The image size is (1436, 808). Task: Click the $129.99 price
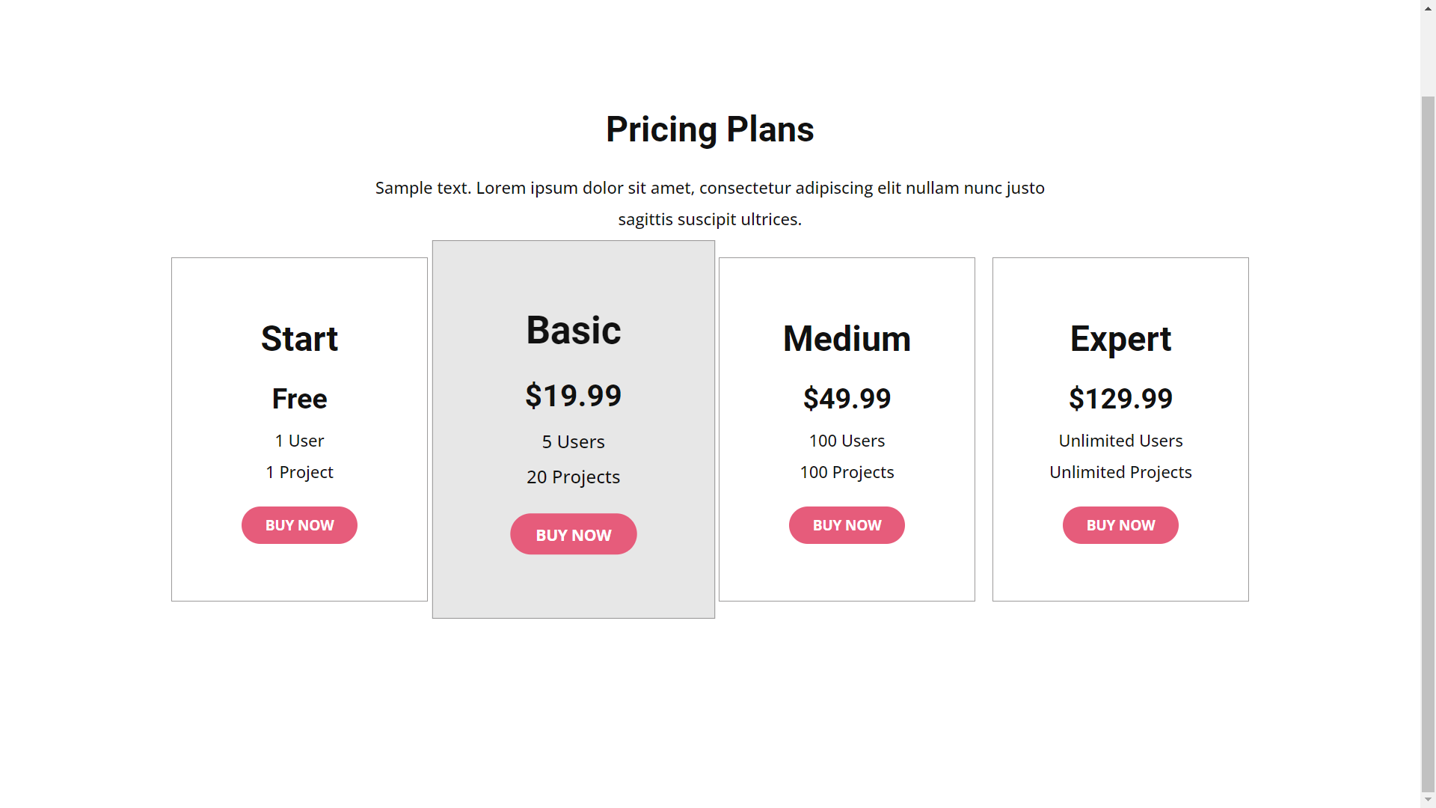[x=1120, y=399]
